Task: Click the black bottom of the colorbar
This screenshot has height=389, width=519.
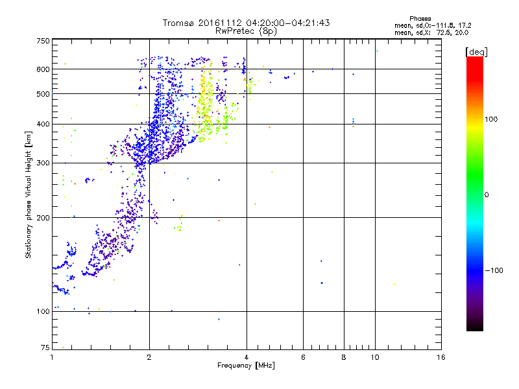Action: coord(475,326)
